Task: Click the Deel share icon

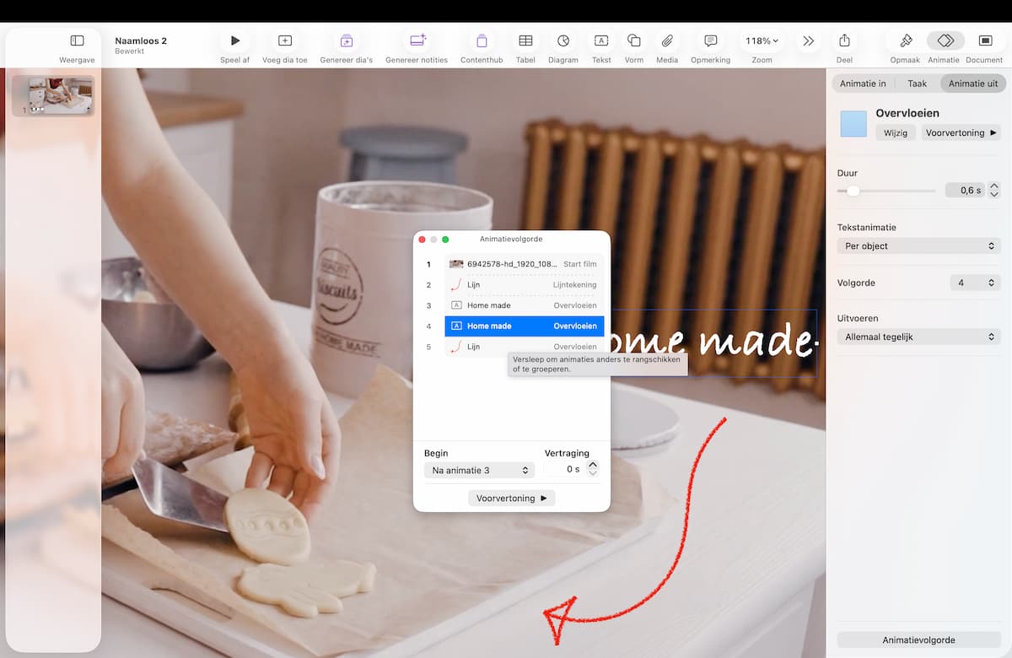Action: coord(844,40)
